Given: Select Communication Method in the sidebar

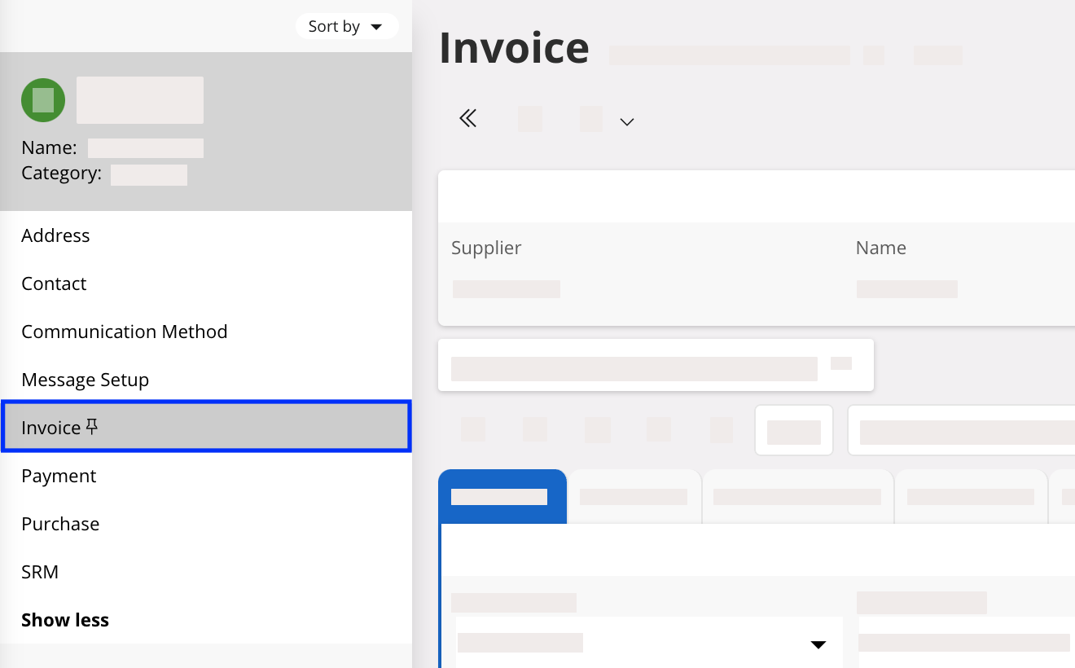Looking at the screenshot, I should [x=124, y=332].
